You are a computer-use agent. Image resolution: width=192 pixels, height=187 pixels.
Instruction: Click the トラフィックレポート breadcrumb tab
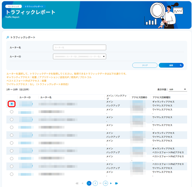[34, 6]
